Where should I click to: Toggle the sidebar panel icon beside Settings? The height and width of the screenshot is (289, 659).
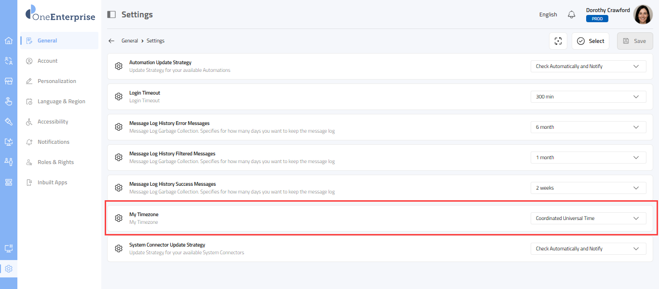point(111,14)
